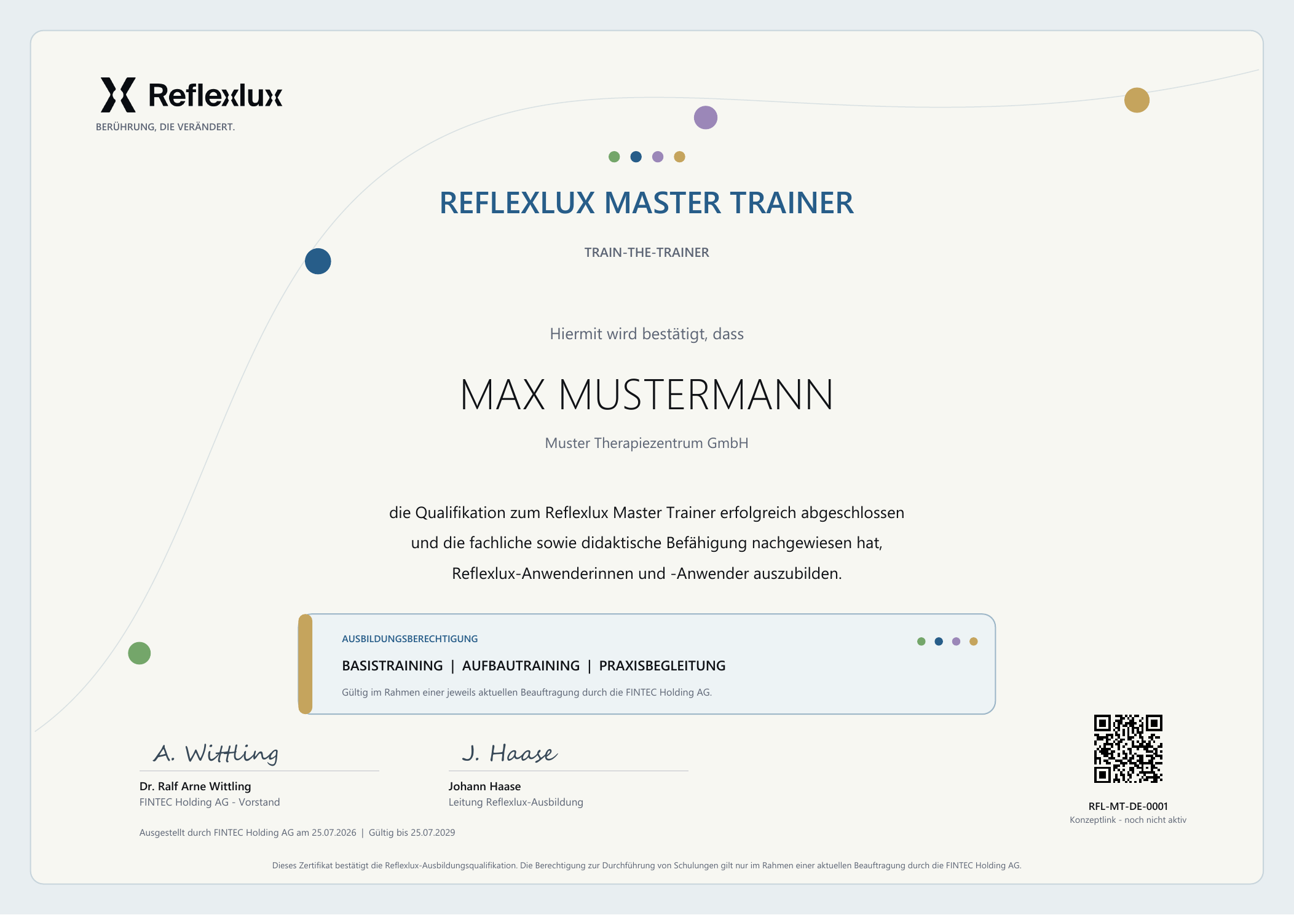Select the subtitle 'TRAIN-THE-TRAINER'
The width and height of the screenshot is (1294, 915).
tap(647, 253)
